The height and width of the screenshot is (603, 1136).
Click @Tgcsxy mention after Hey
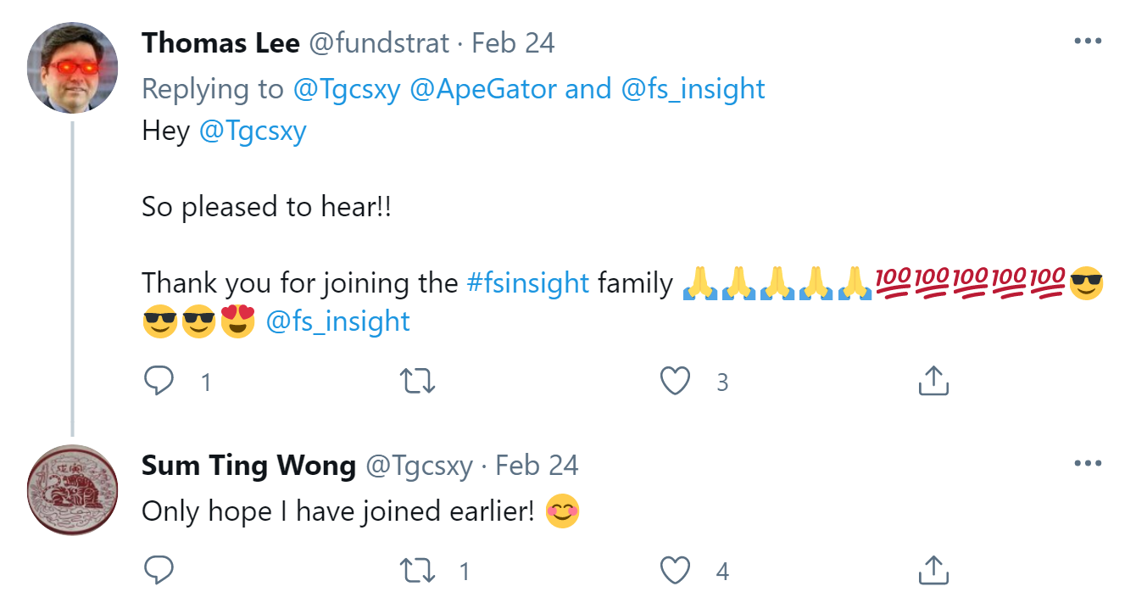click(252, 131)
